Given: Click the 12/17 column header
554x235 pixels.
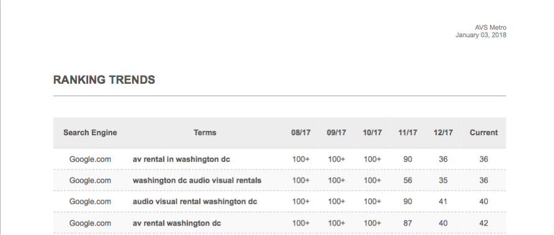Looking at the screenshot, I should pyautogui.click(x=443, y=133).
